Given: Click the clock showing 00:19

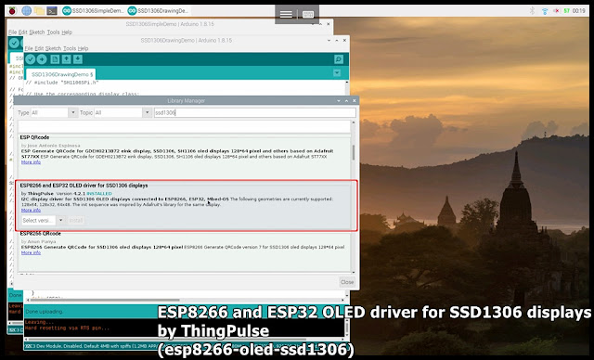Looking at the screenshot, I should pyautogui.click(x=579, y=11).
